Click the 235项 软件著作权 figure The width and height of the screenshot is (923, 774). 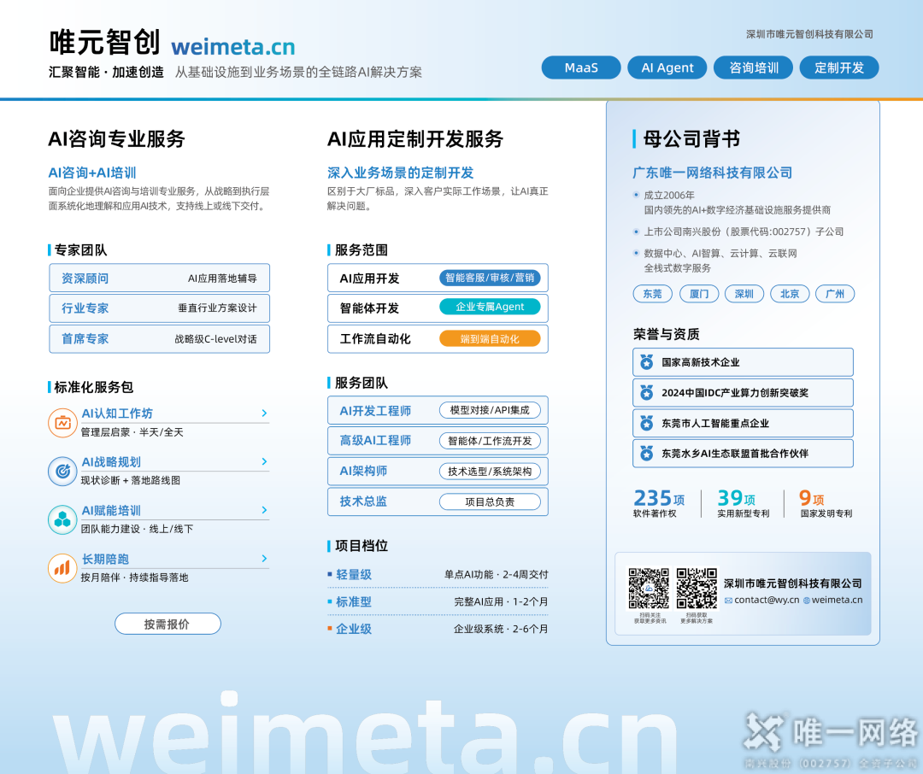pyautogui.click(x=659, y=503)
